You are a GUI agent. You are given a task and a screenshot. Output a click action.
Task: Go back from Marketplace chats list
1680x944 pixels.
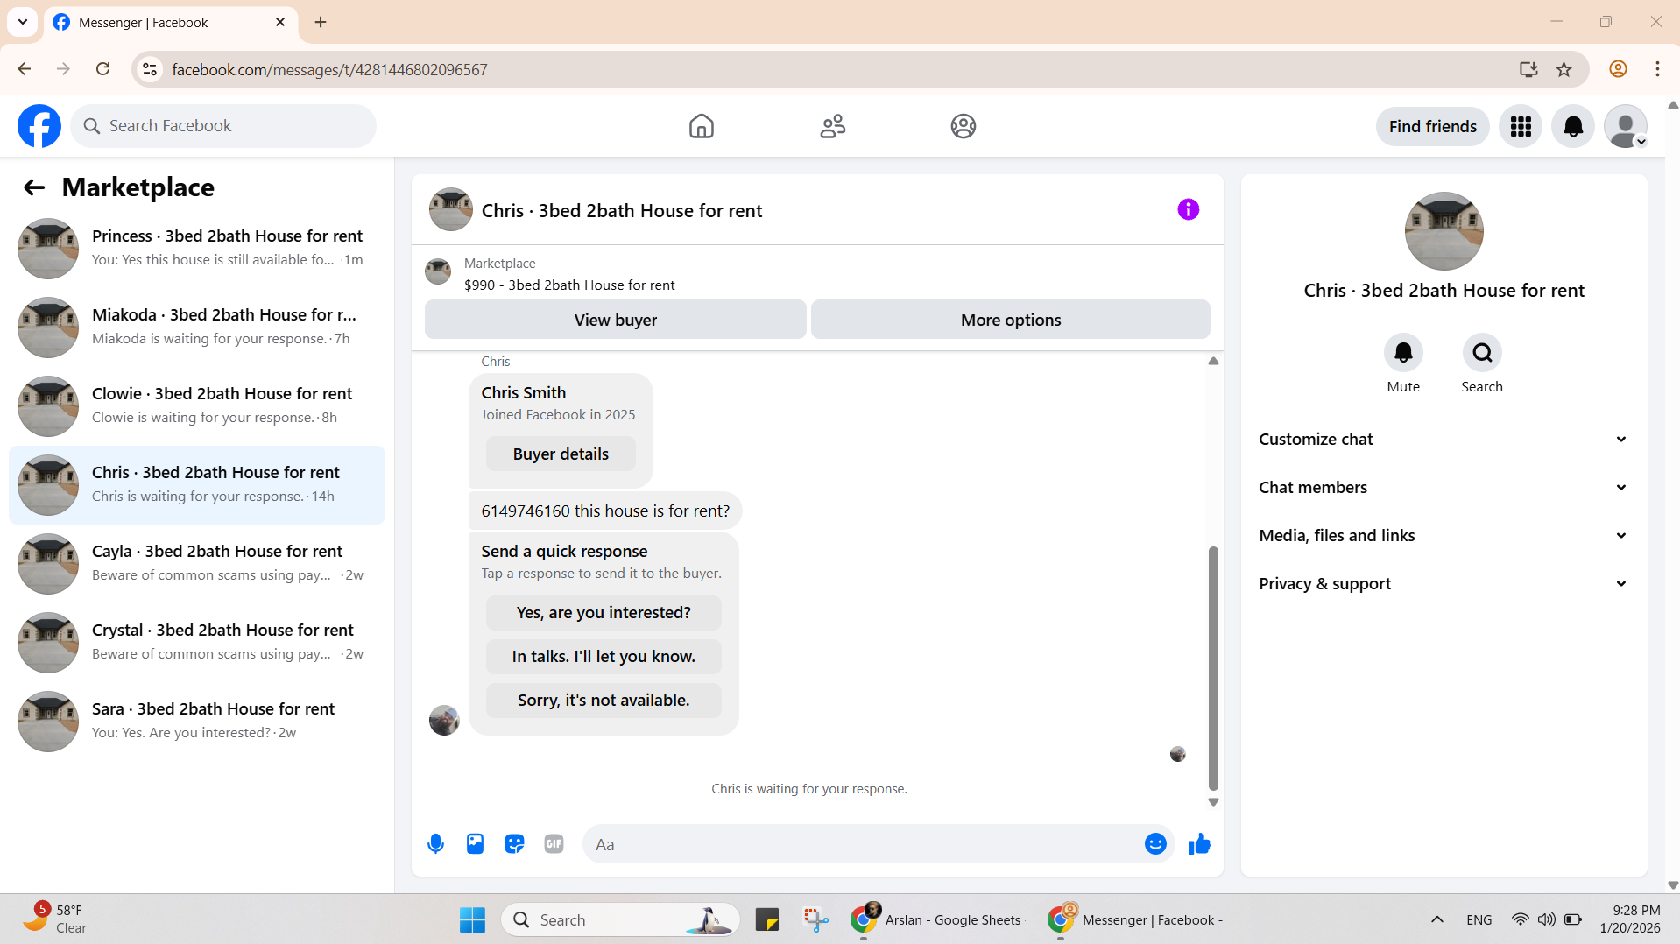[34, 187]
